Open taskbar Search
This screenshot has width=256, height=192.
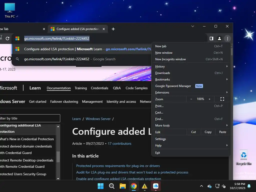pos(112,186)
